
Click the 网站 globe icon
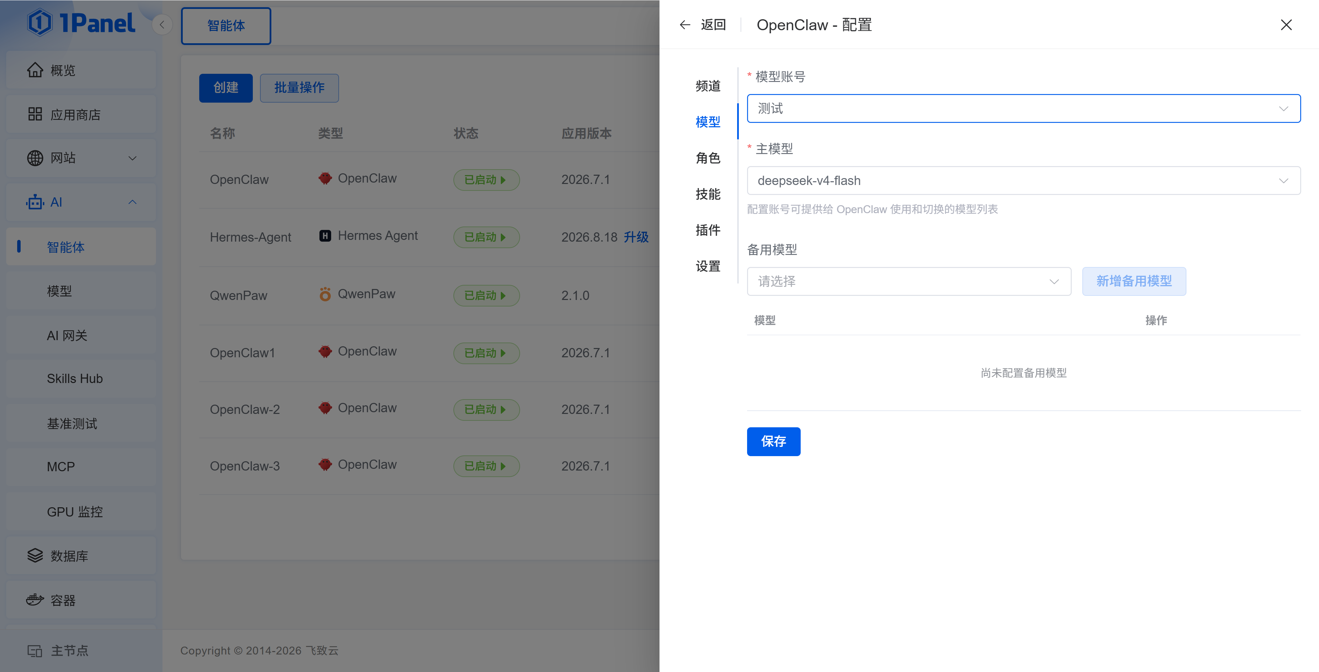point(35,158)
